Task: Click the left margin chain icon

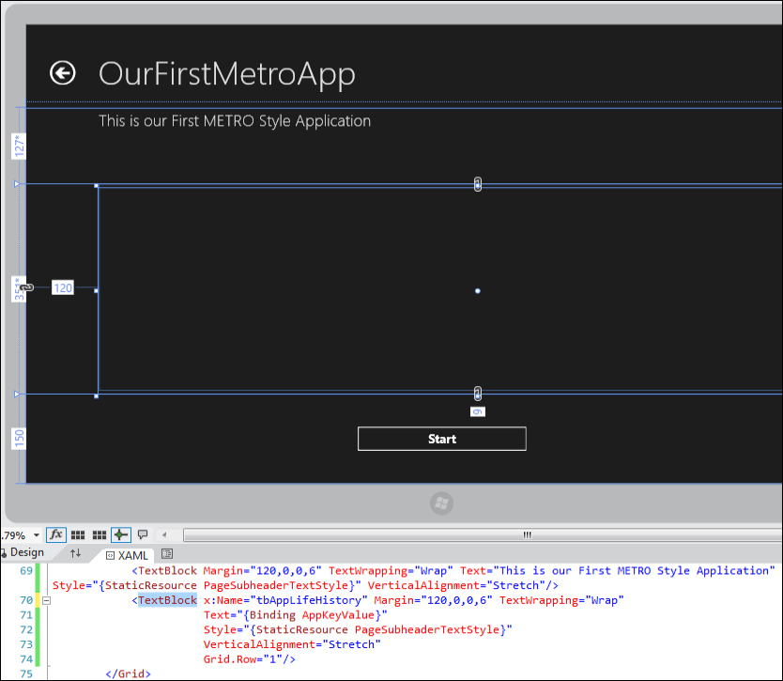Action: tap(27, 287)
